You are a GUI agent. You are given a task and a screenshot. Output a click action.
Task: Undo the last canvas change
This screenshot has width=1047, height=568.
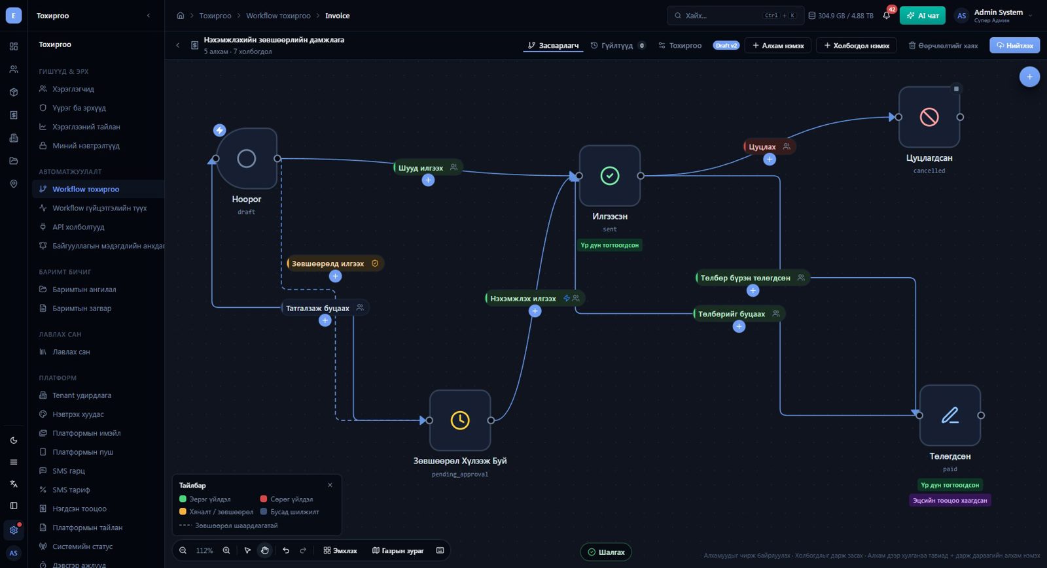[286, 550]
